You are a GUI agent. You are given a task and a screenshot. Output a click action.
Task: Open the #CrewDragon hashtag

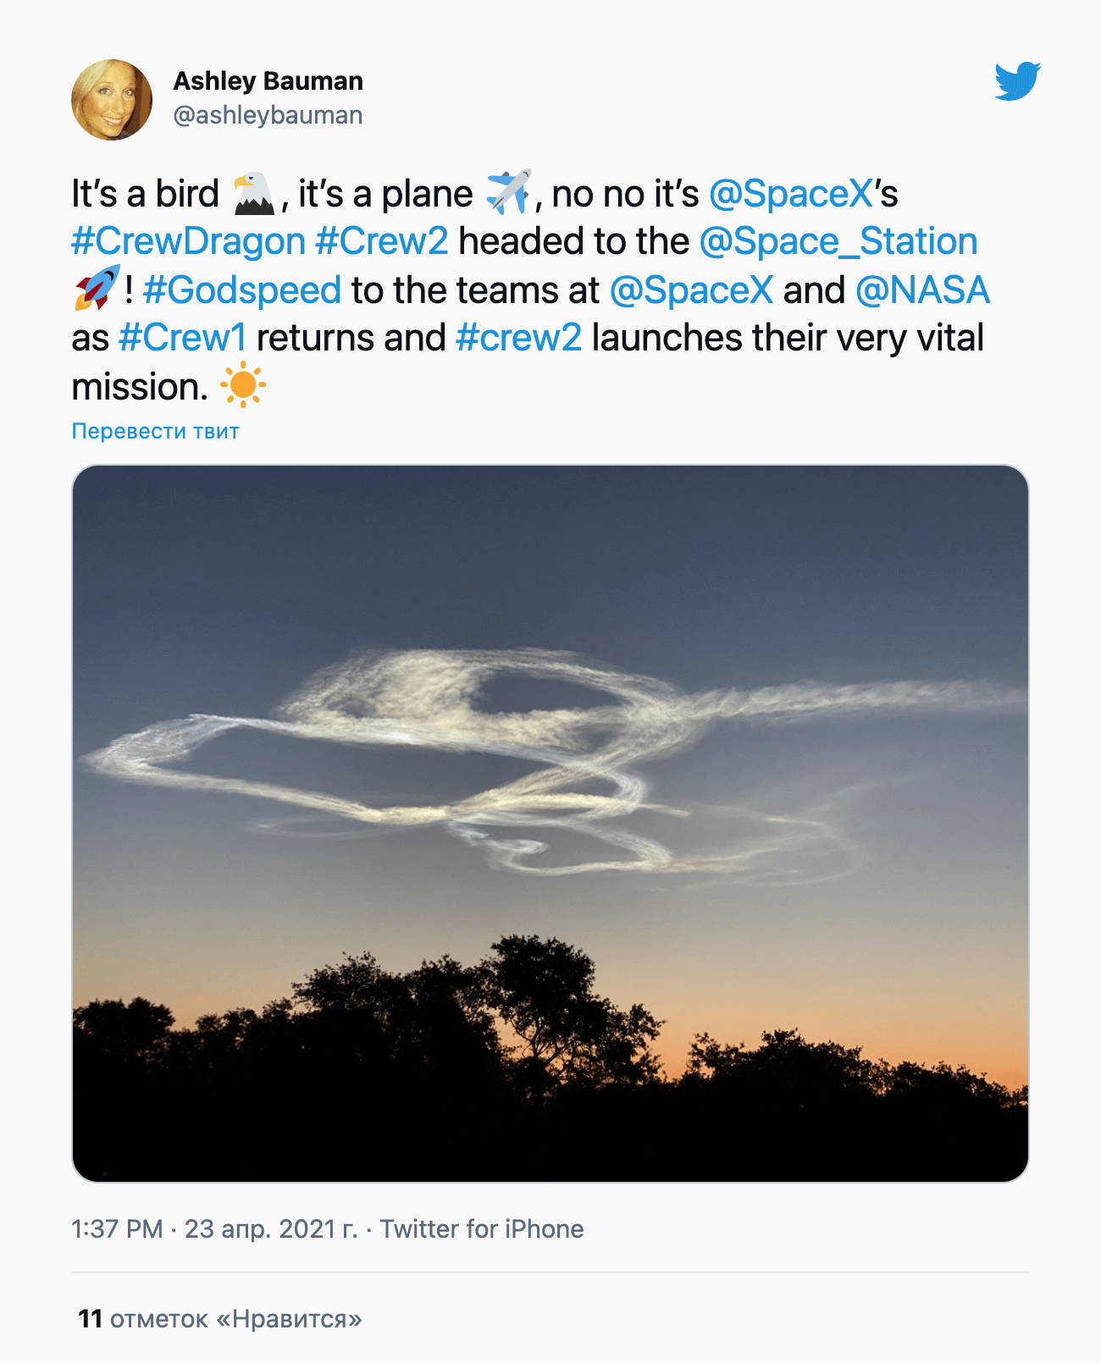[188, 241]
